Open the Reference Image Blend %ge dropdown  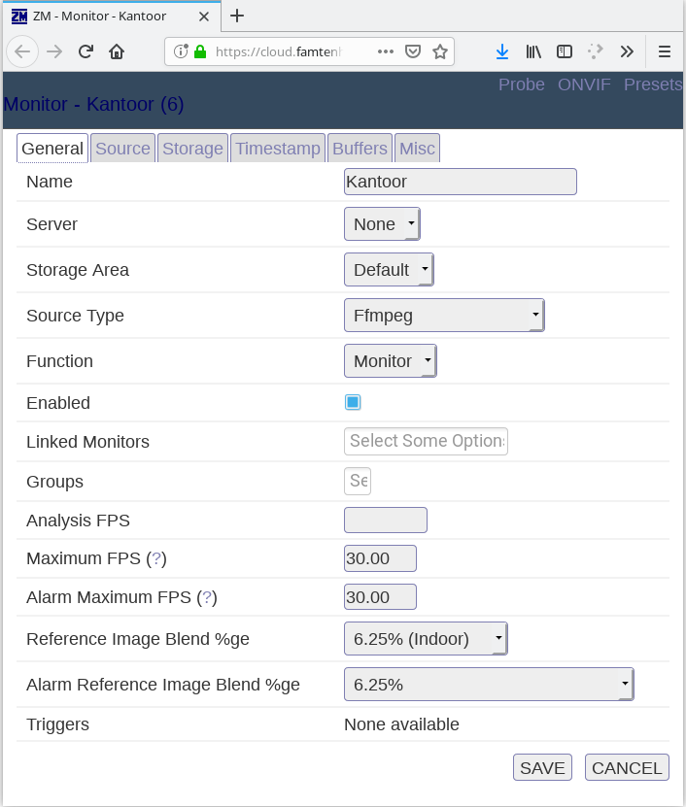(426, 639)
